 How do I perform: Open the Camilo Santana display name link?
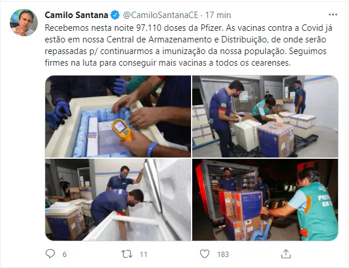point(77,15)
